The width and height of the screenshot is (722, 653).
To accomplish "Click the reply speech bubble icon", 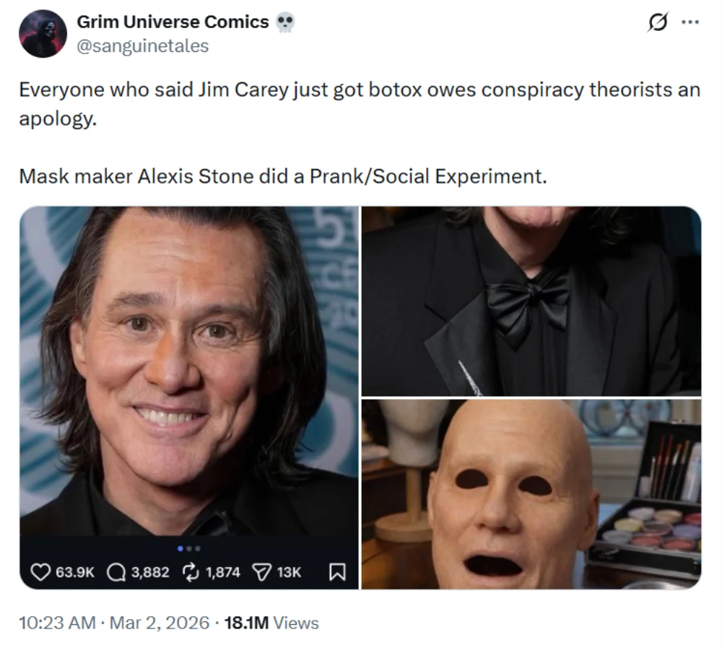I will pos(116,572).
